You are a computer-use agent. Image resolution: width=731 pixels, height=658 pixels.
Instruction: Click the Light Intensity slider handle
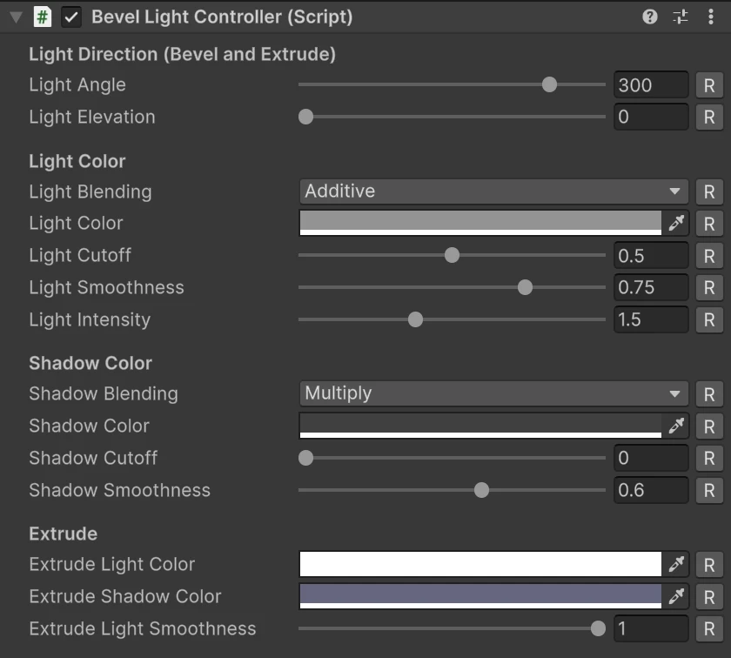click(415, 319)
